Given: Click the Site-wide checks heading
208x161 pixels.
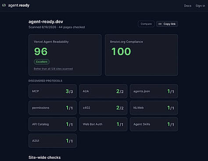Looking at the screenshot, I should [x=44, y=157].
